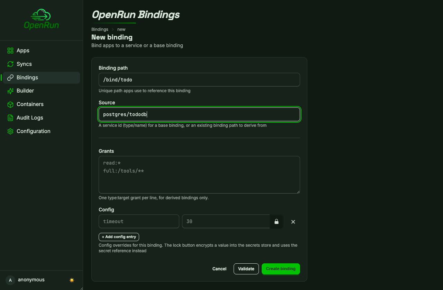Click the 'Binding path' label
The width and height of the screenshot is (443, 290).
[113, 68]
